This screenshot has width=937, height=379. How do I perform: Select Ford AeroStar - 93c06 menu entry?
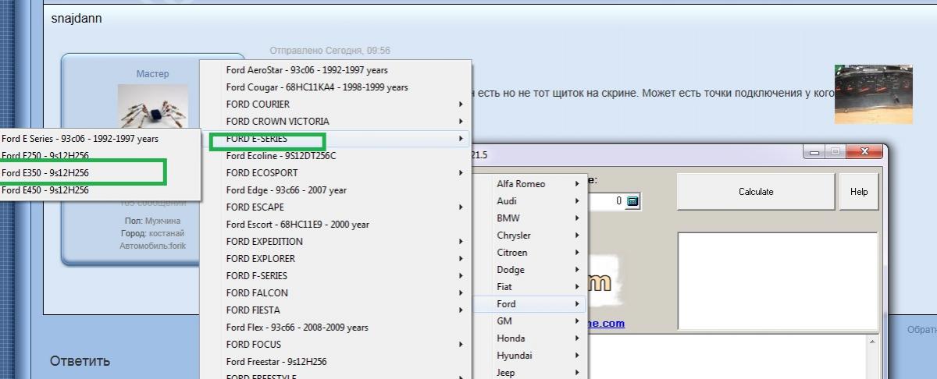pos(336,70)
